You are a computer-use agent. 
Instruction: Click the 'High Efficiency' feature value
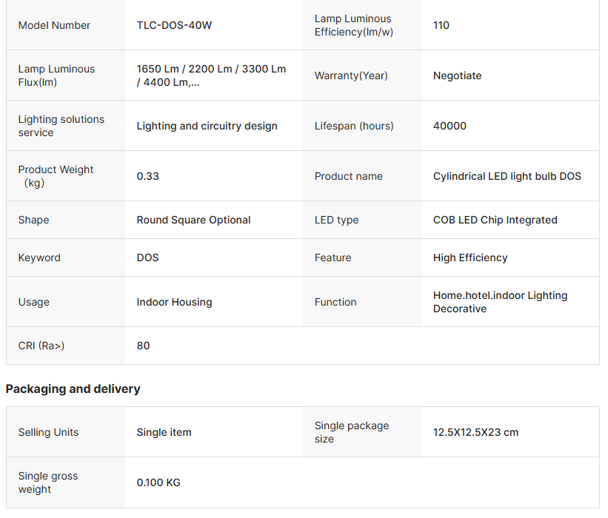point(470,258)
